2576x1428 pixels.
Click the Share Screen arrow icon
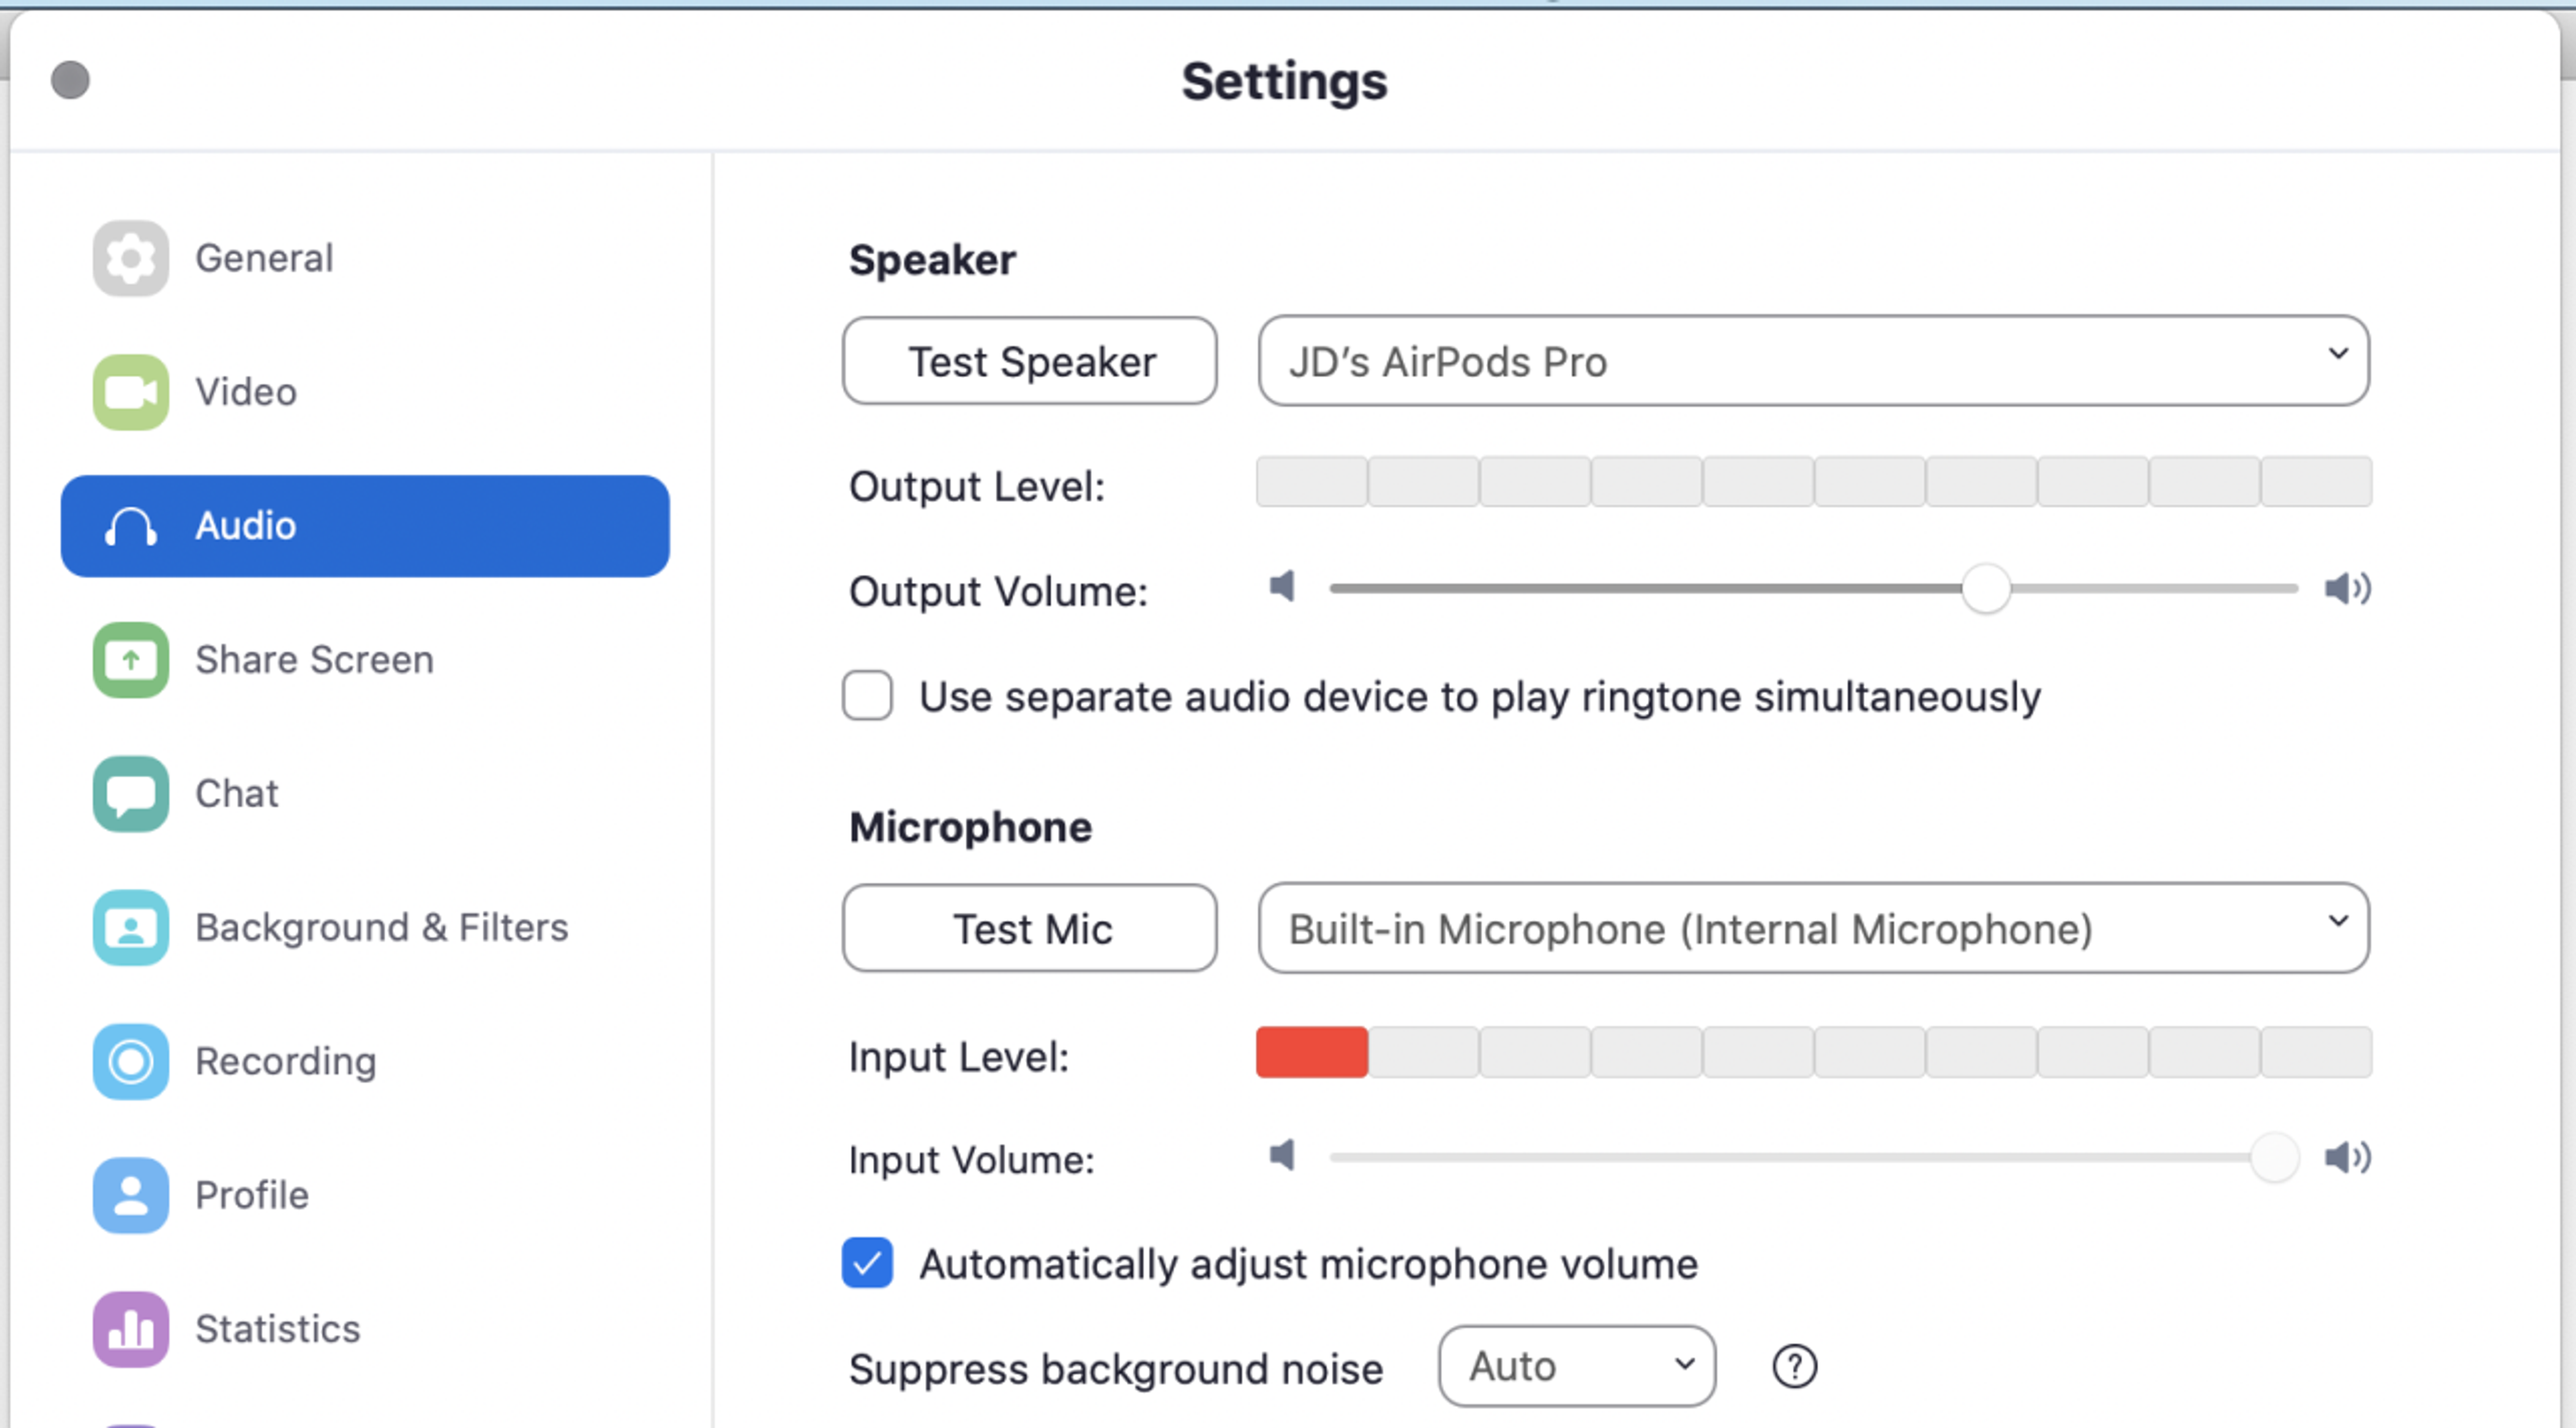130,660
